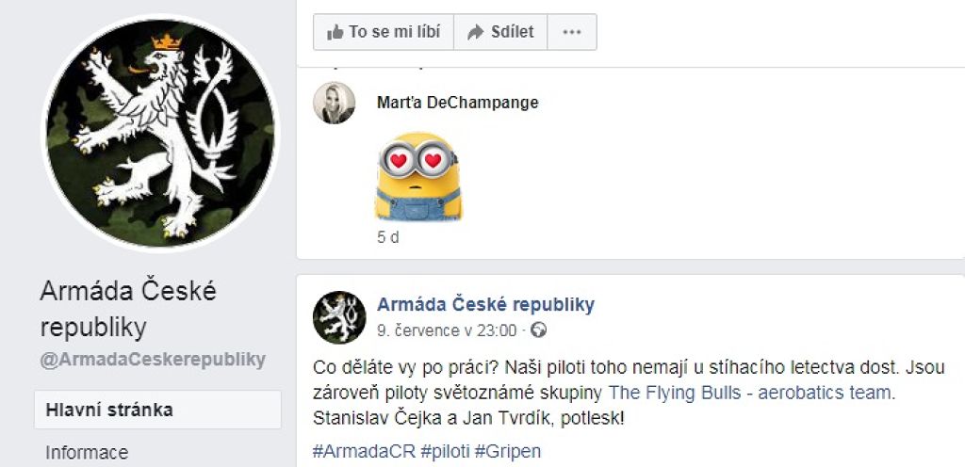Click the small lion avatar on the post
965x467 pixels.
[x=339, y=317]
